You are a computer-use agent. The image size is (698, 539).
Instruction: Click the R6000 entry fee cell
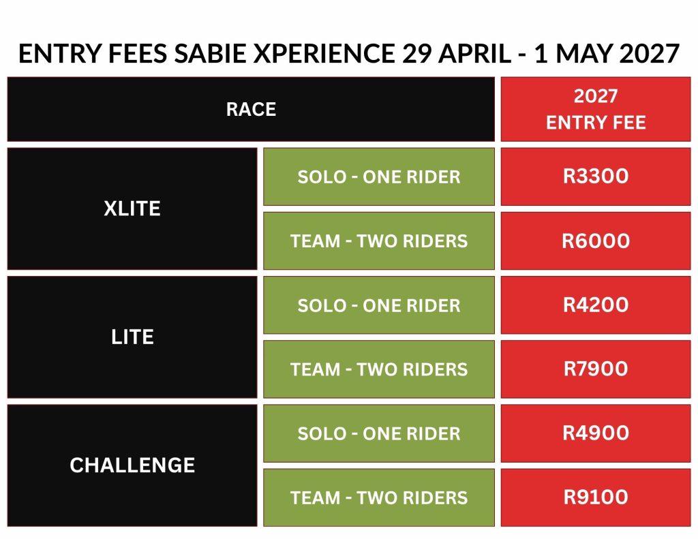596,241
